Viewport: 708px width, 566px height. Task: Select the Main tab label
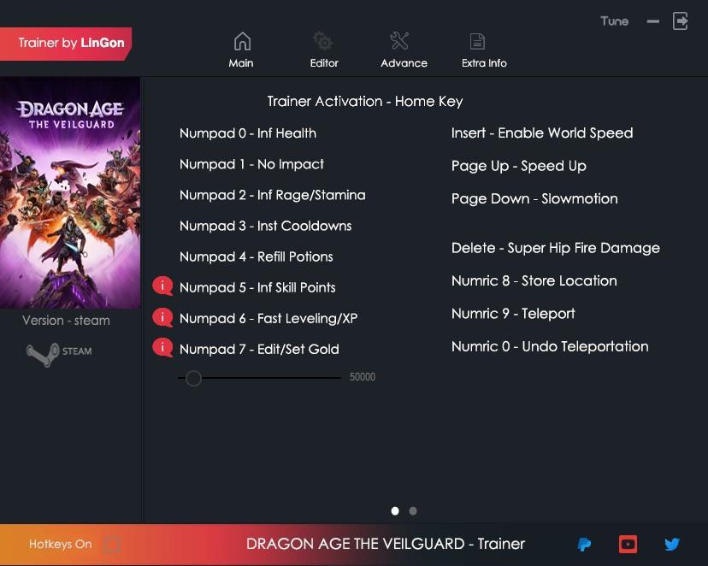[241, 63]
